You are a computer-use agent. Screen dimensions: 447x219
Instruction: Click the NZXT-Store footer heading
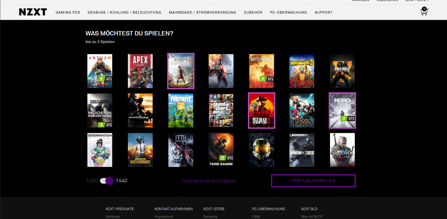point(214,209)
